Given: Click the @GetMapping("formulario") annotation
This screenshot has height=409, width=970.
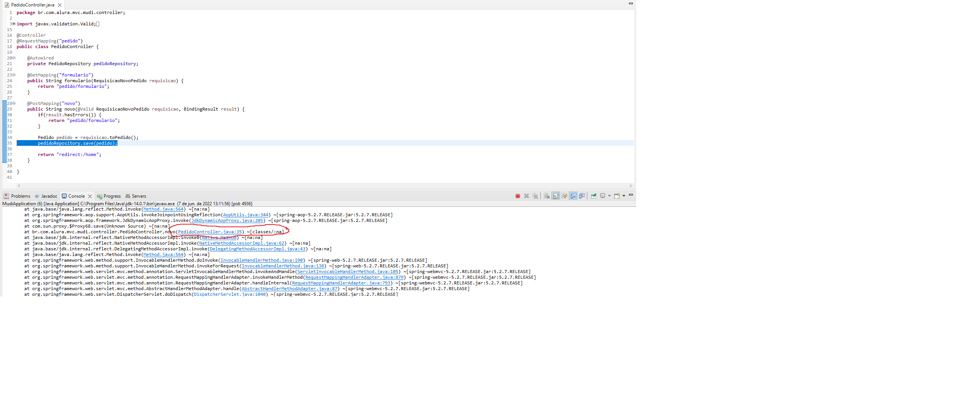Looking at the screenshot, I should click(60, 75).
